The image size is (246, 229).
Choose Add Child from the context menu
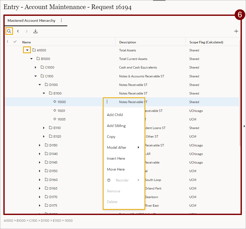point(115,115)
